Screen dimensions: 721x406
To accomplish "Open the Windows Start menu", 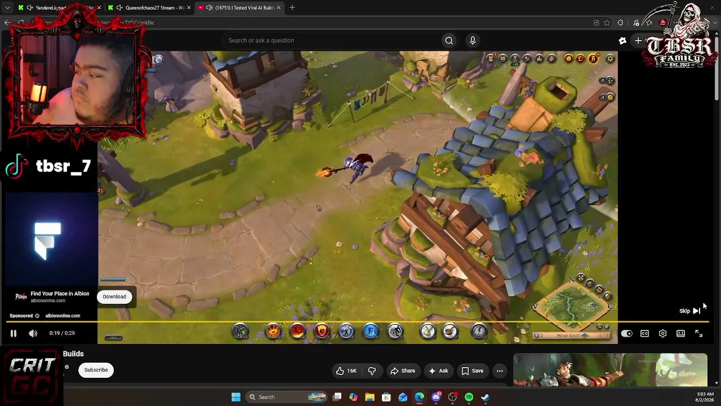I will tap(236, 397).
